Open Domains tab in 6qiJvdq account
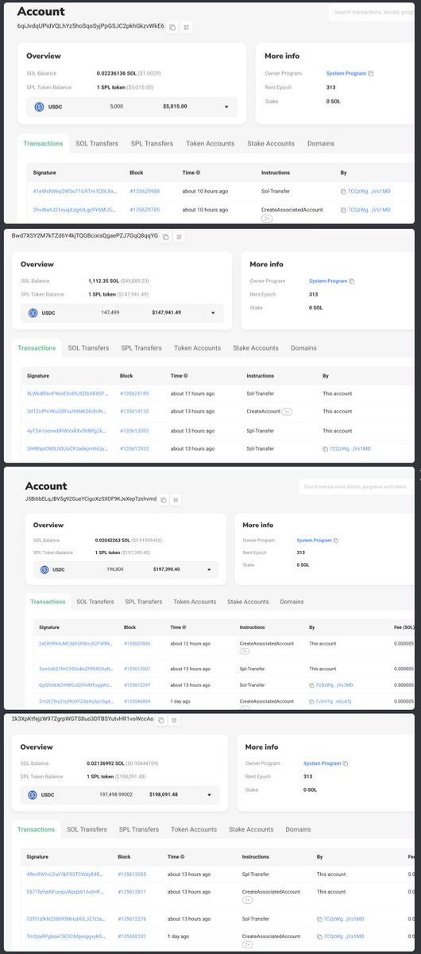This screenshot has height=954, width=421. point(320,143)
